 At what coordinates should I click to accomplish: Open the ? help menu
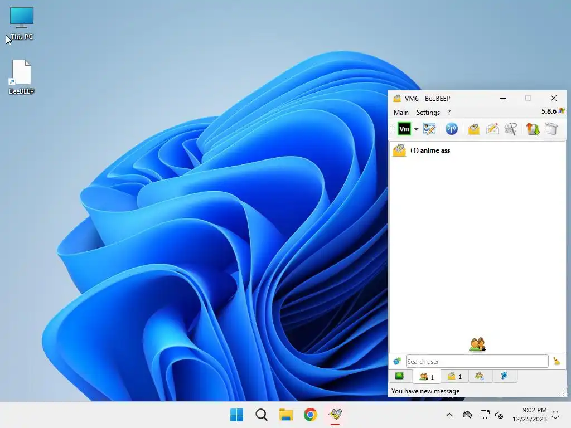449,113
